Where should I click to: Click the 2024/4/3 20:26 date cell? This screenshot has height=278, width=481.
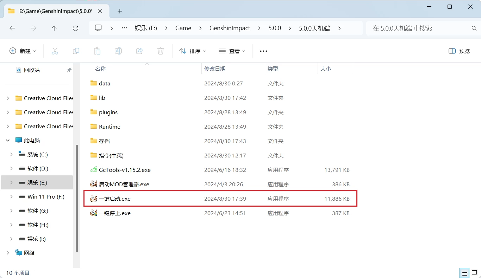coord(224,184)
